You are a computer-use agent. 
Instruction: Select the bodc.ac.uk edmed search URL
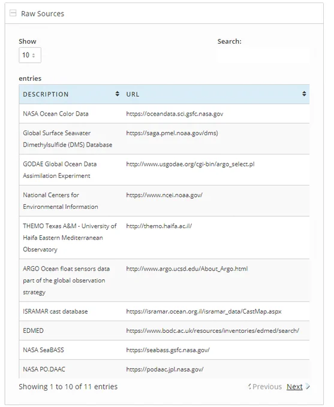pos(212,330)
